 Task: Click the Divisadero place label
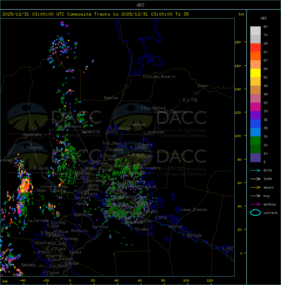click(150, 168)
